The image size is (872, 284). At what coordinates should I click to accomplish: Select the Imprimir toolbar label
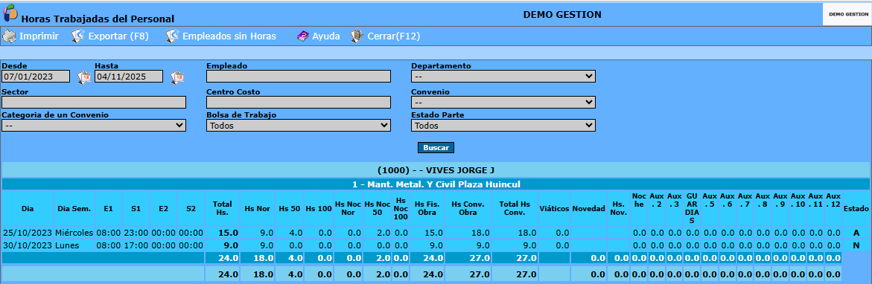coord(39,36)
